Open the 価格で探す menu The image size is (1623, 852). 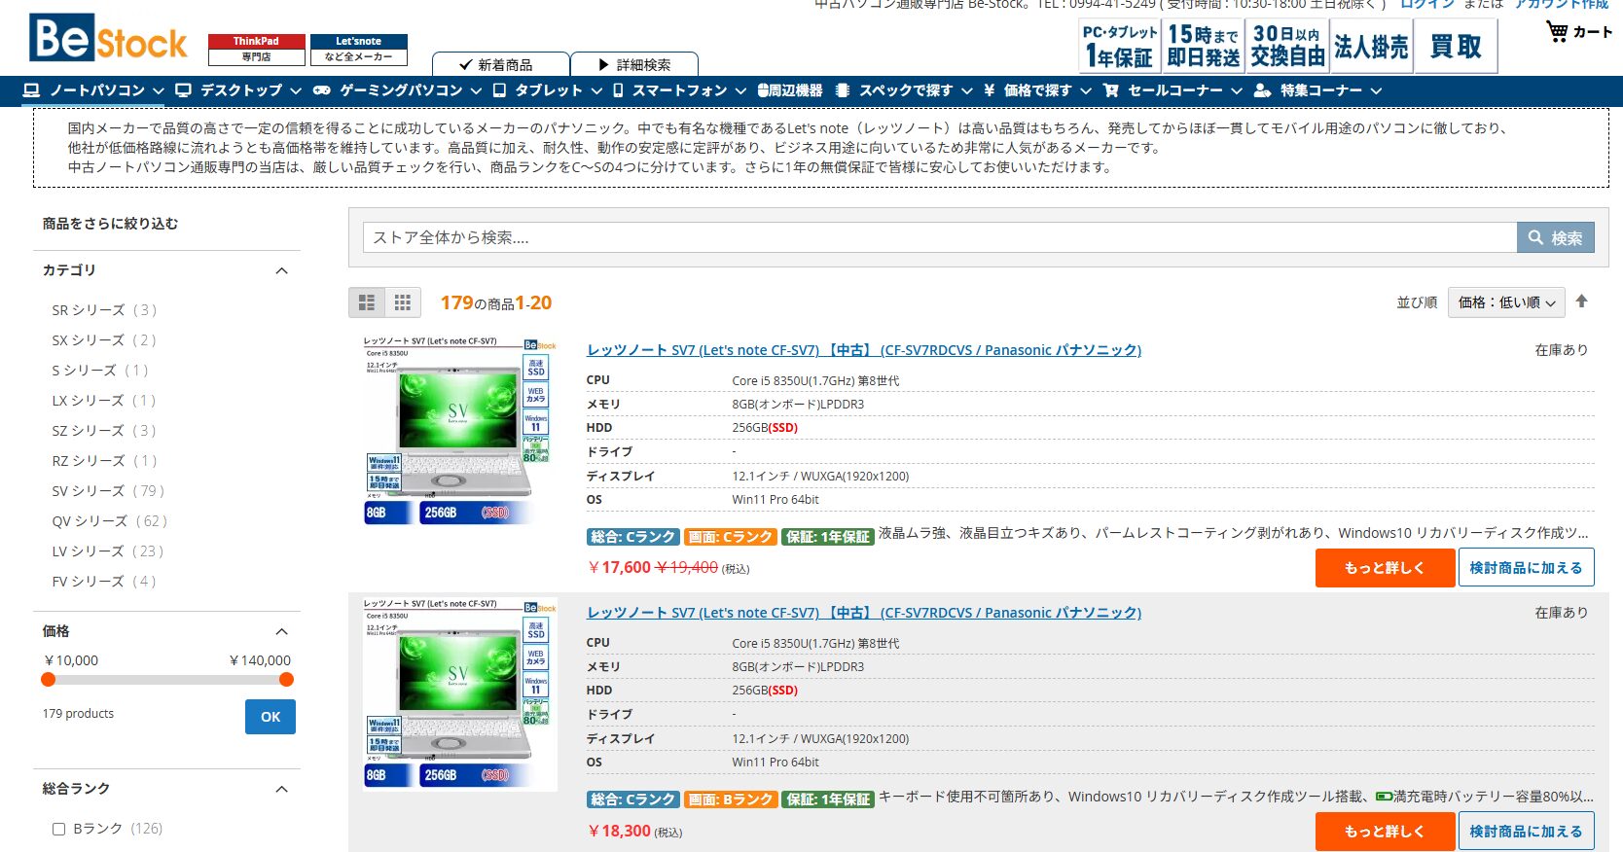(x=1037, y=90)
